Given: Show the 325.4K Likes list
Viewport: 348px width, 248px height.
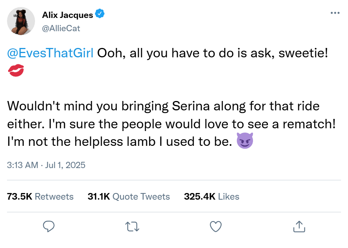Looking at the screenshot, I should click(211, 196).
